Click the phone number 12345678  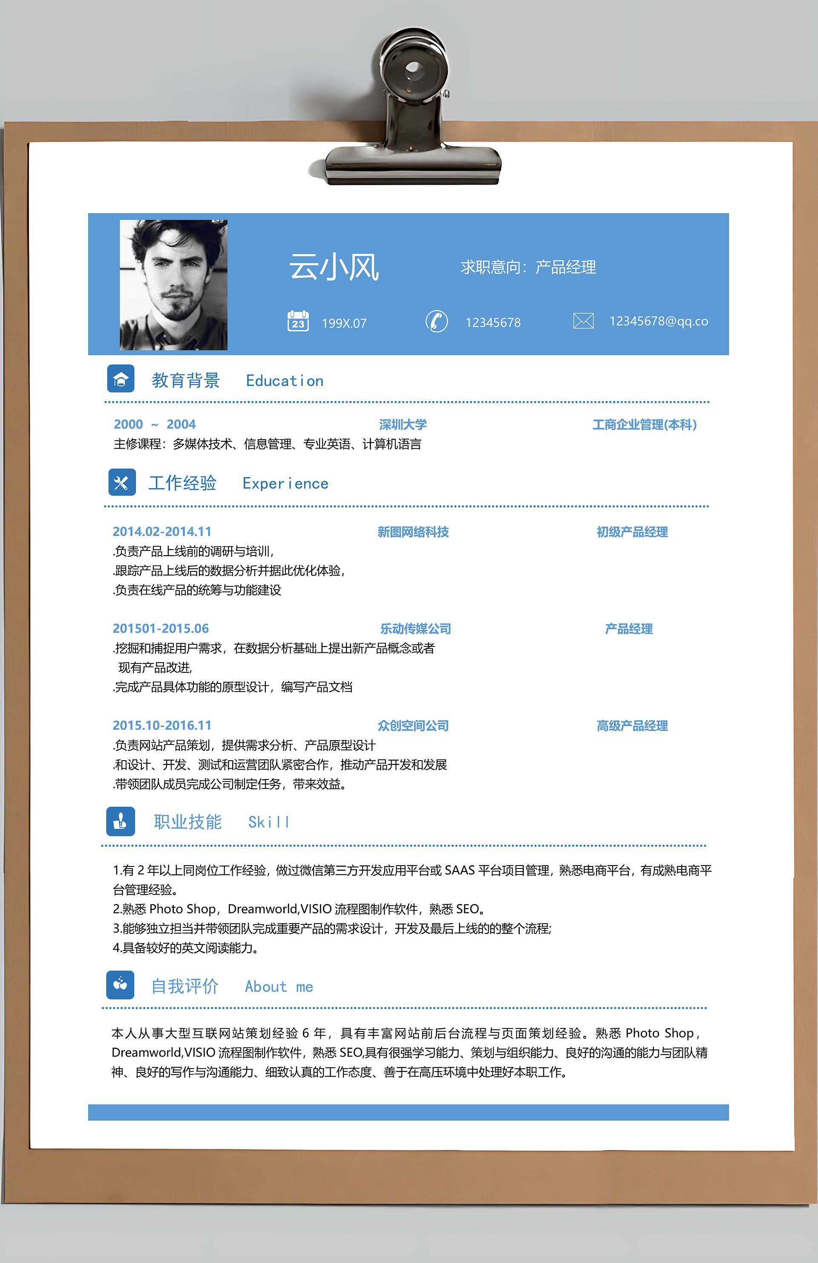click(x=493, y=323)
